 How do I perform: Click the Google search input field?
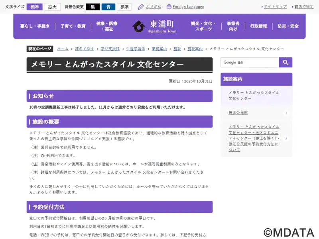250,63
